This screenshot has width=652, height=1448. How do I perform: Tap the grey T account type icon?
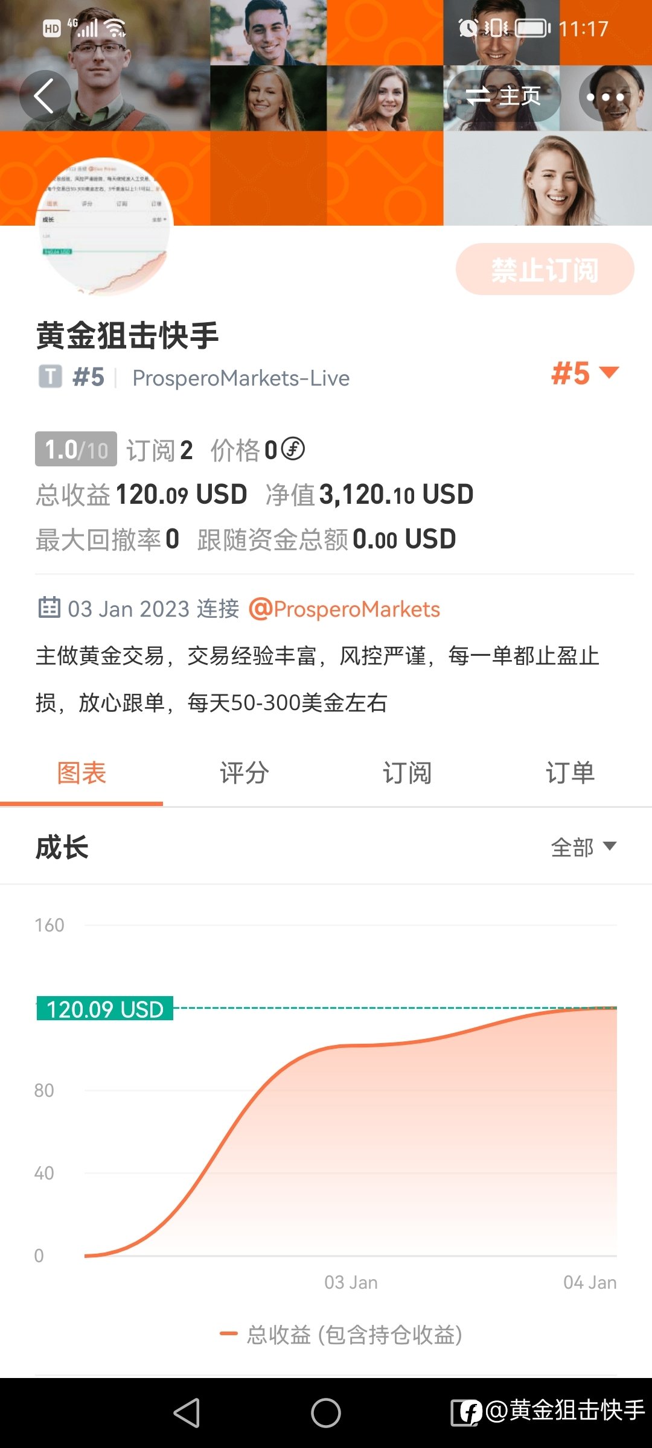pos(51,377)
